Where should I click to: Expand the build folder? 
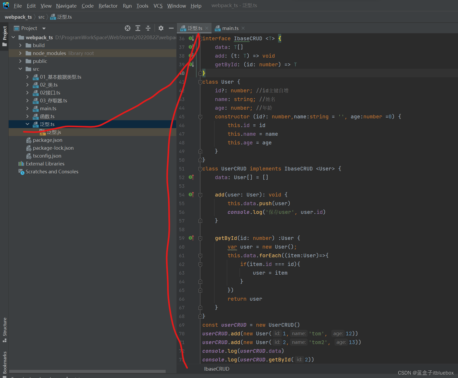20,45
